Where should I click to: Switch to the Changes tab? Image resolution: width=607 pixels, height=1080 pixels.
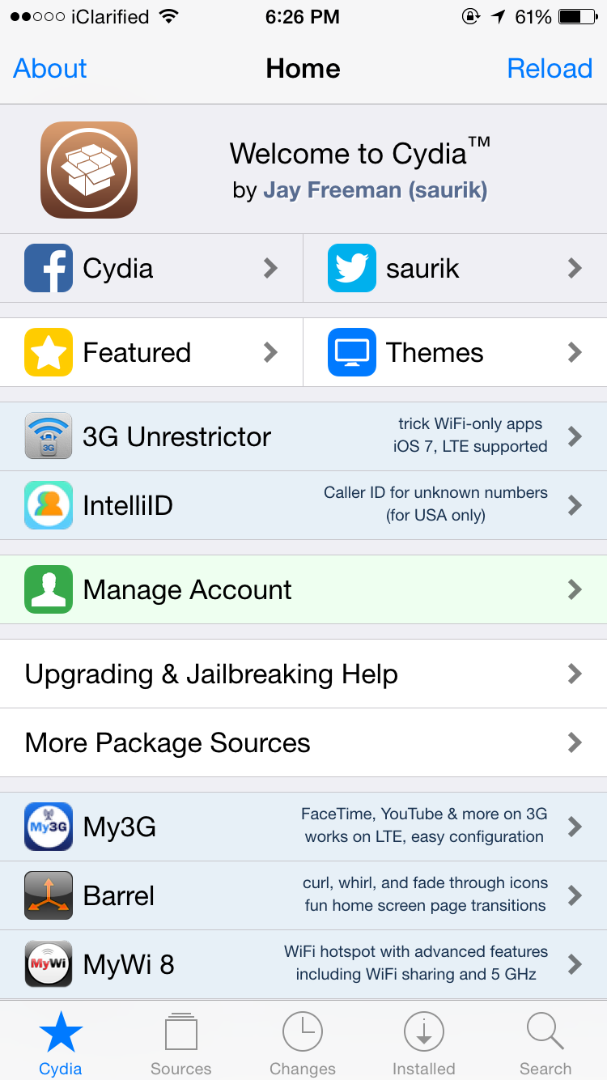coord(303,1044)
